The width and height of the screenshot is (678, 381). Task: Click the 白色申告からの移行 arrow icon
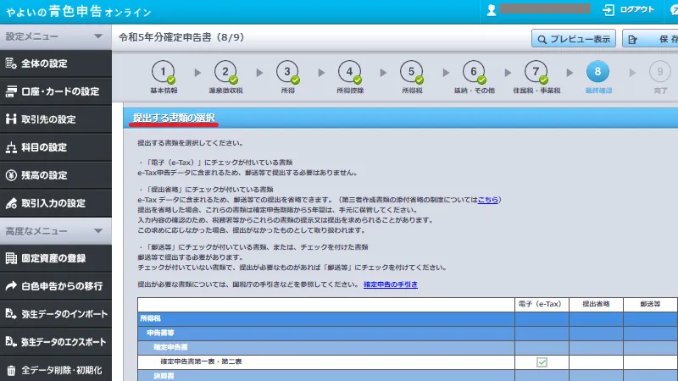pos(11,285)
